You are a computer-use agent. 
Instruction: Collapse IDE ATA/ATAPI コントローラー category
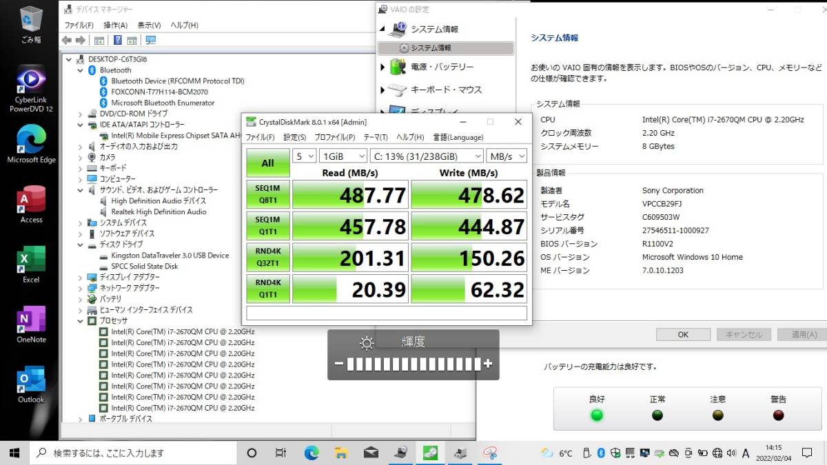tap(80, 125)
